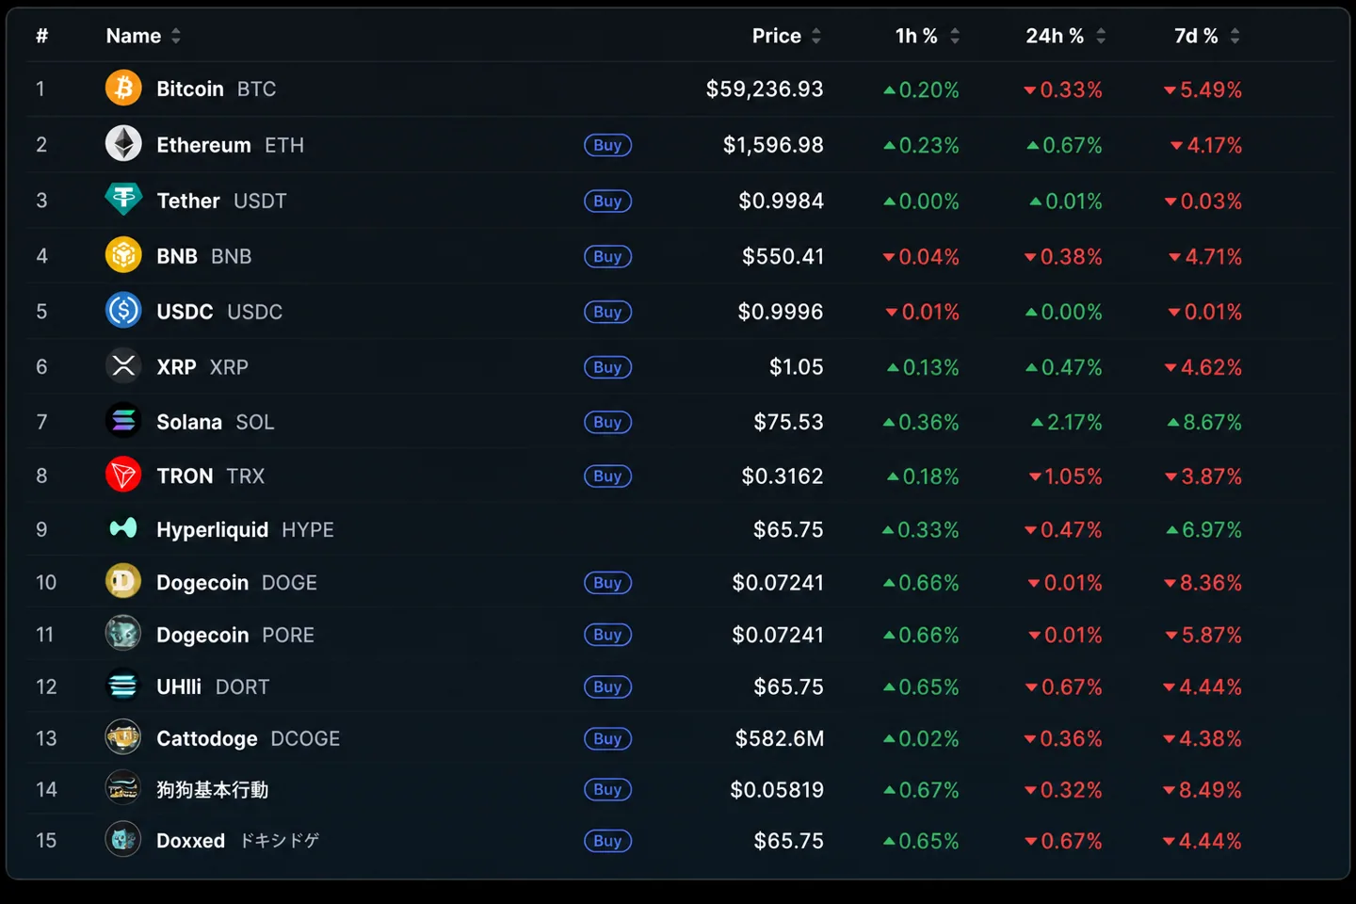Click the price $0.05819
The width and height of the screenshot is (1356, 904).
[777, 789]
